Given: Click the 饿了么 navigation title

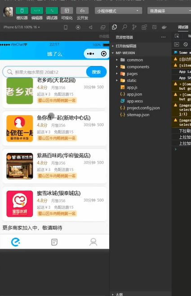Looking at the screenshot, I should click(54, 54).
